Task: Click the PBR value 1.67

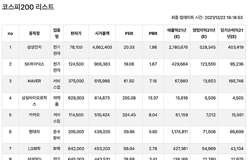Action: 153,64
